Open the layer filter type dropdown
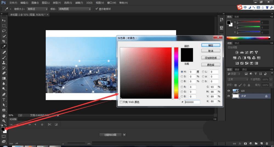The height and width of the screenshot is (147, 274). click(234, 74)
